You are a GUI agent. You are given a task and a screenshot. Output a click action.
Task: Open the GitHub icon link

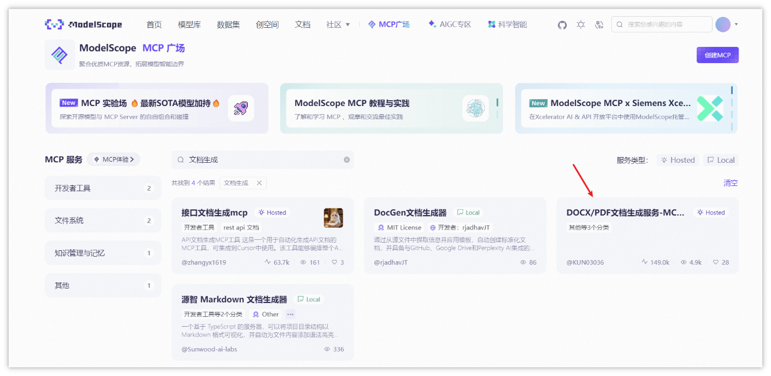562,25
